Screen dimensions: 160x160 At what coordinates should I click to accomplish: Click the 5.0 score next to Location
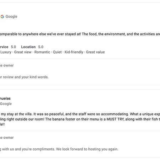pyautogui.click(x=41, y=47)
